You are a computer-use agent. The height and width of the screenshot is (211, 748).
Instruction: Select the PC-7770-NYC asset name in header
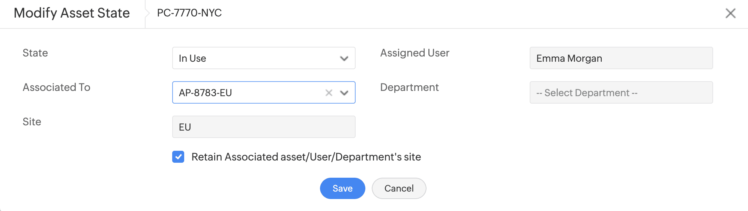coord(189,13)
